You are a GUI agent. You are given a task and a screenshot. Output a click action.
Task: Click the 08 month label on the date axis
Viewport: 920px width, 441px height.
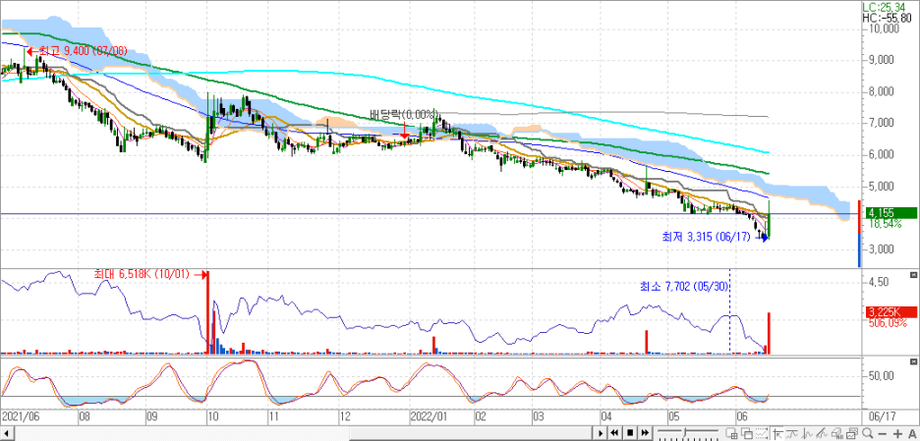point(85,415)
